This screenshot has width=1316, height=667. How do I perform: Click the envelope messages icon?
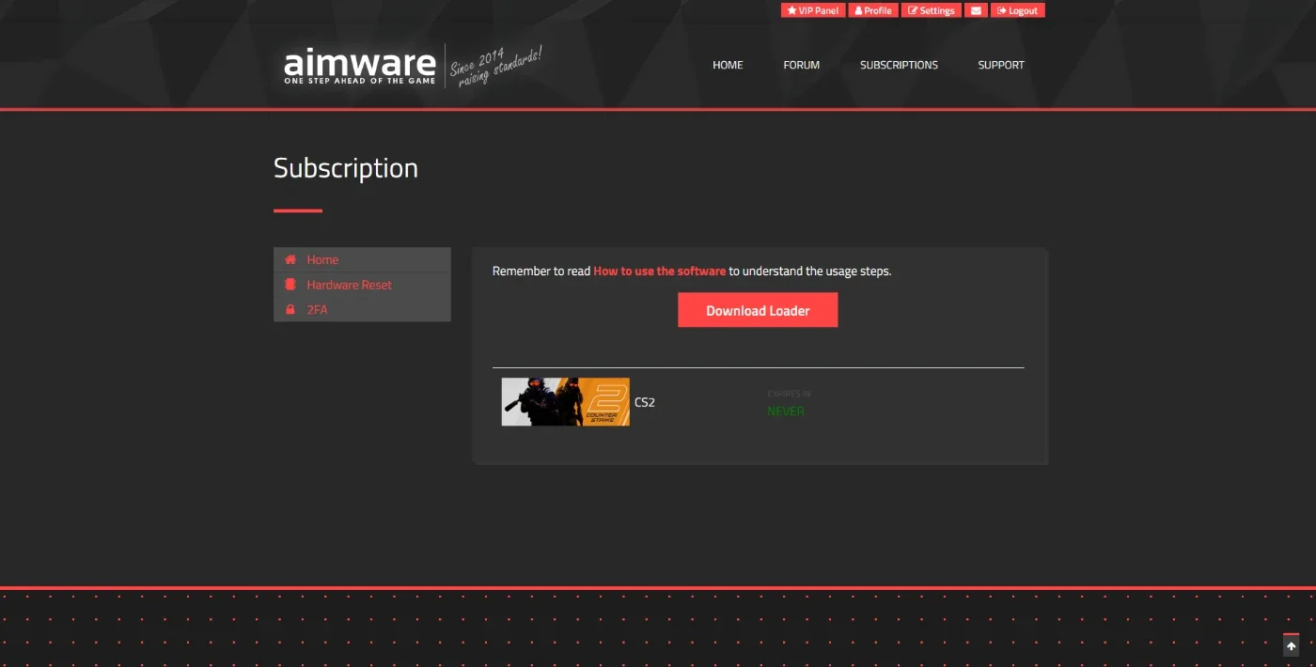[x=977, y=10]
